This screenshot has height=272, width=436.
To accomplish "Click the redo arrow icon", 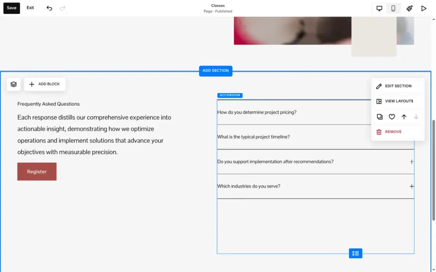I will [x=63, y=8].
